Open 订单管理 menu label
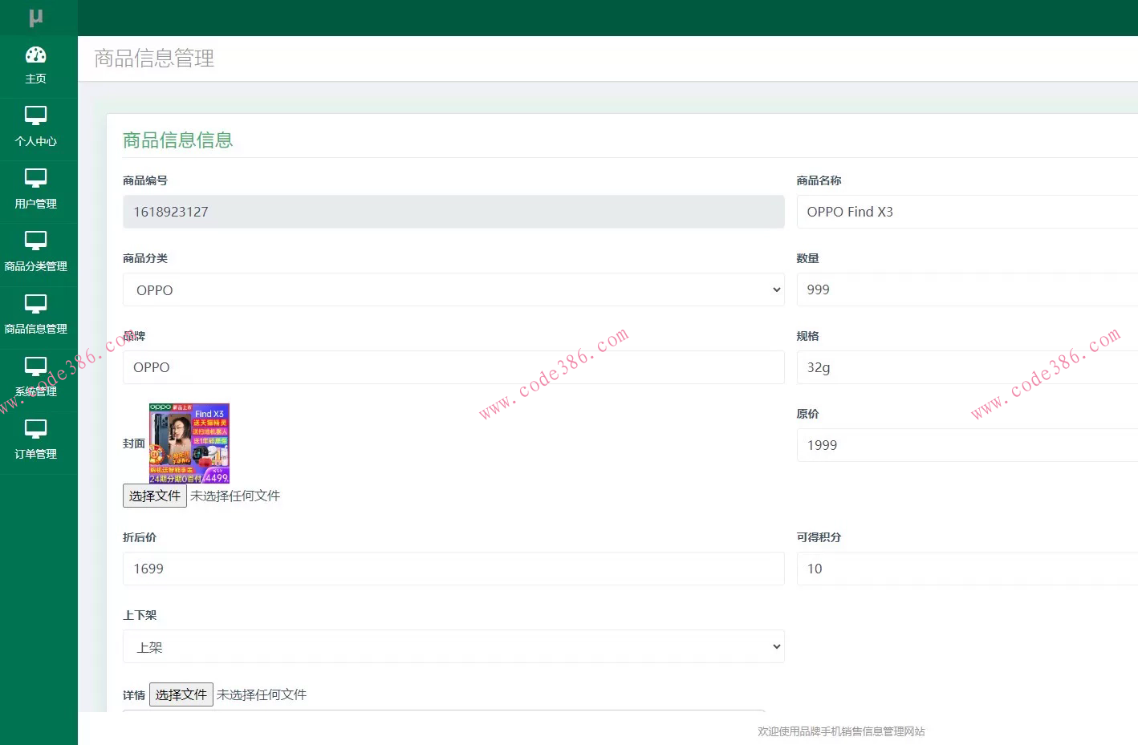The height and width of the screenshot is (745, 1138). [36, 454]
